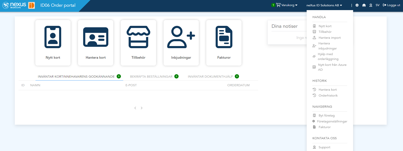Click Logga ut to sign out

tap(391, 5)
